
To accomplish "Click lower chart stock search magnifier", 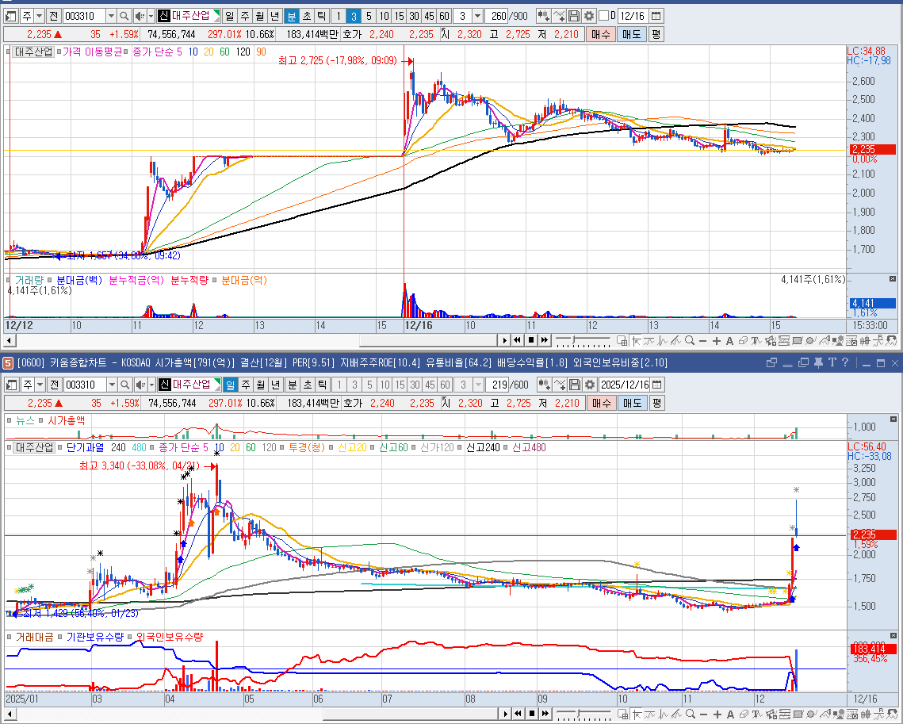I will pos(125,384).
